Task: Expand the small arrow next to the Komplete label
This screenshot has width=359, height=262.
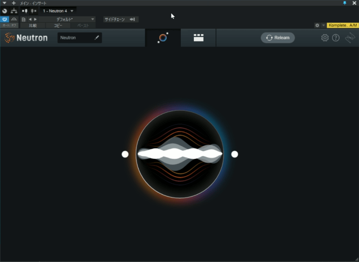Action: point(323,26)
